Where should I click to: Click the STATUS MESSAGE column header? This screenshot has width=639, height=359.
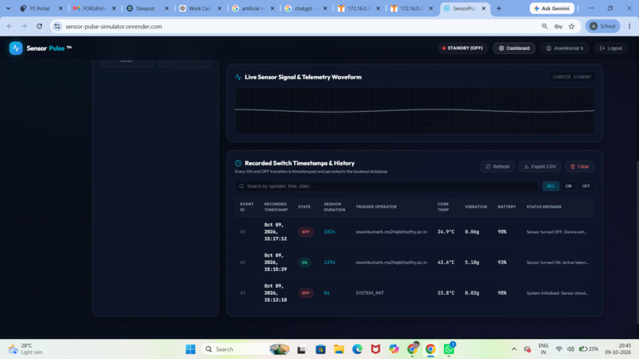pos(544,207)
